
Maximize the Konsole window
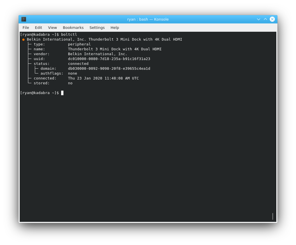point(265,19)
